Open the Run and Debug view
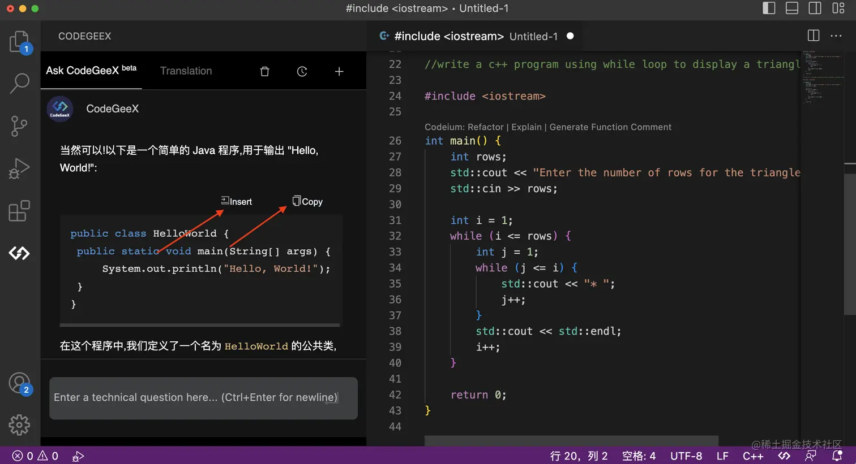856x464 pixels. click(x=19, y=168)
